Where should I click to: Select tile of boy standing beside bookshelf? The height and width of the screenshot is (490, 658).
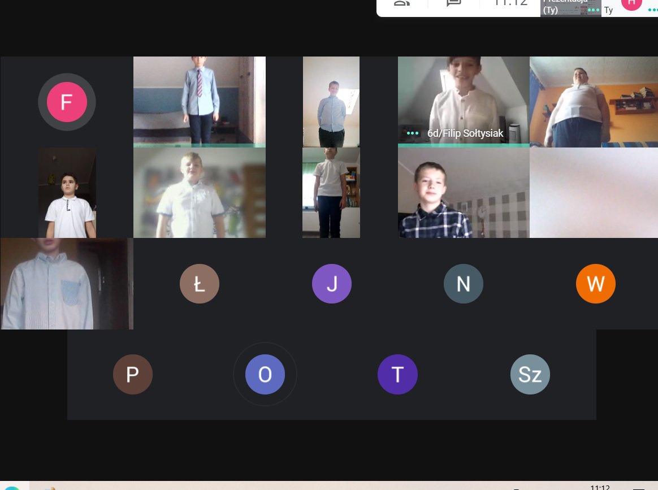point(331,193)
